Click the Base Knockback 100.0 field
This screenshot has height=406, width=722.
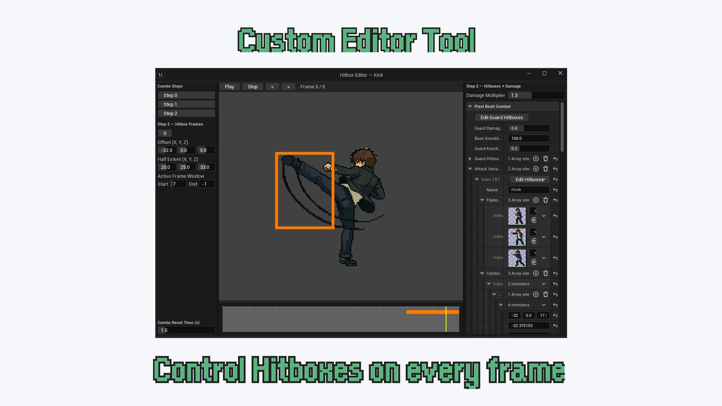click(x=529, y=138)
